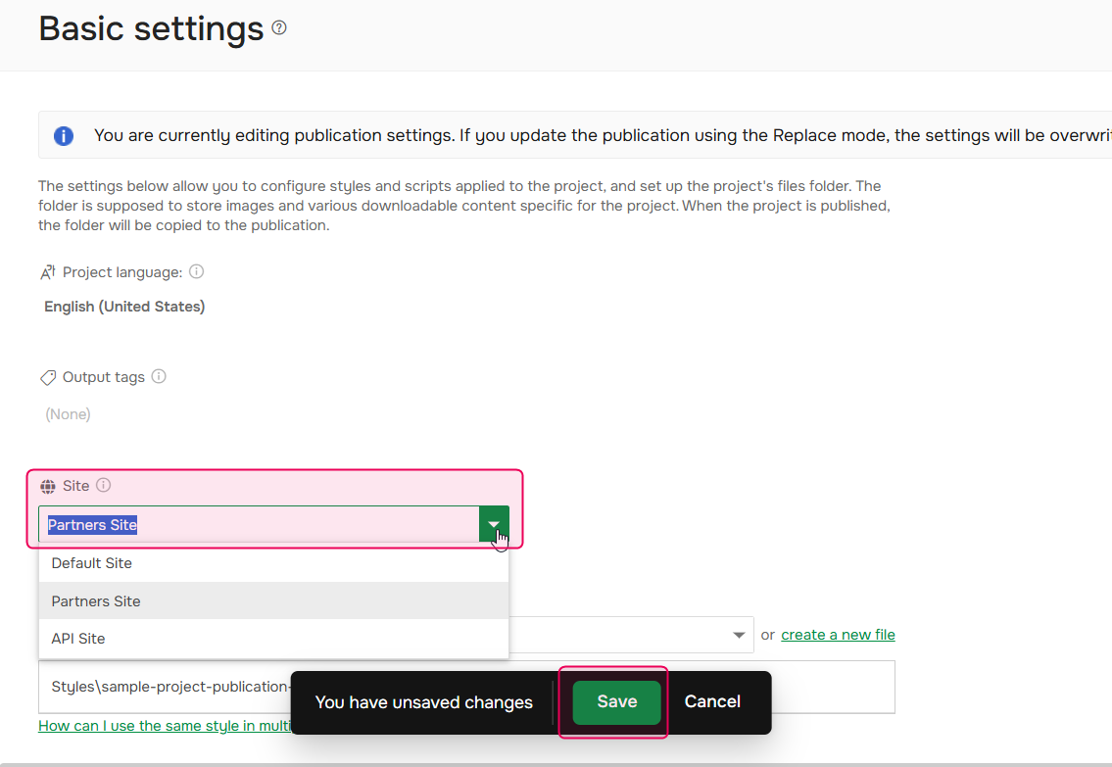Screen dimensions: 1112x767
Task: Click the (None) output tags value
Action: pos(68,414)
